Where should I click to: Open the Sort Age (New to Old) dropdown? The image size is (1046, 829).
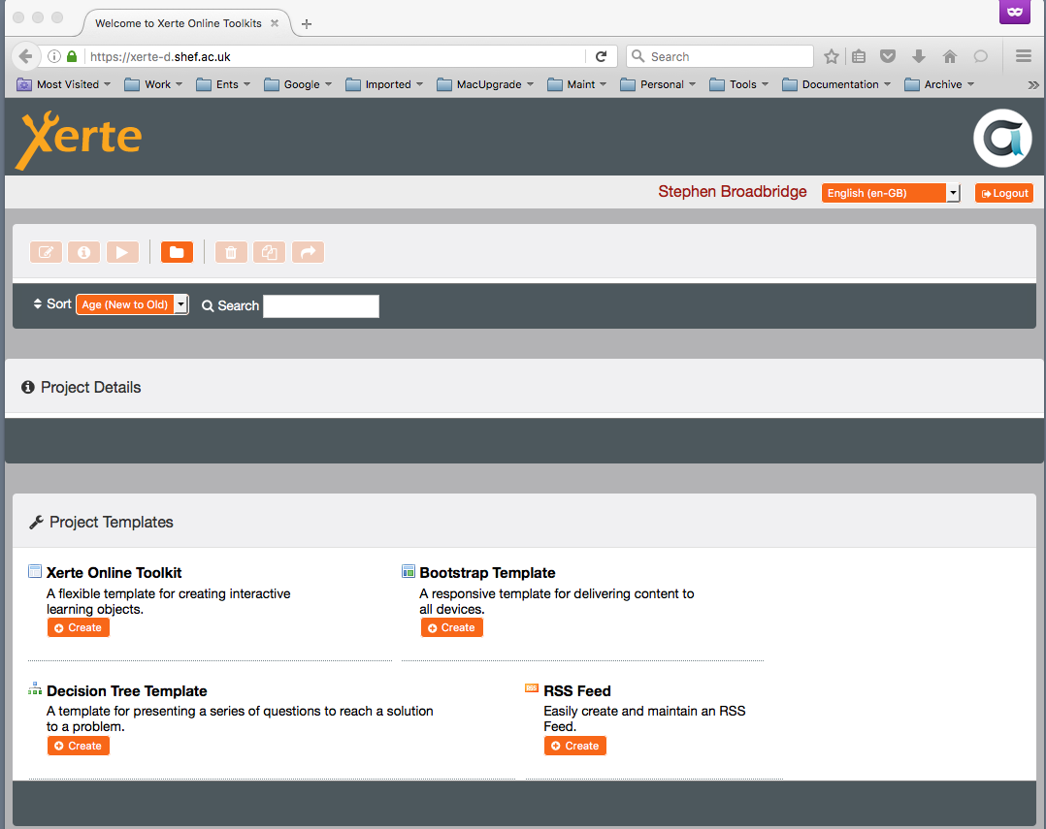(x=132, y=304)
